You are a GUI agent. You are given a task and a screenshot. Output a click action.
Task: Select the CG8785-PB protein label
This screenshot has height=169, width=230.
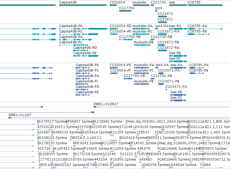pyautogui.click(x=199, y=70)
